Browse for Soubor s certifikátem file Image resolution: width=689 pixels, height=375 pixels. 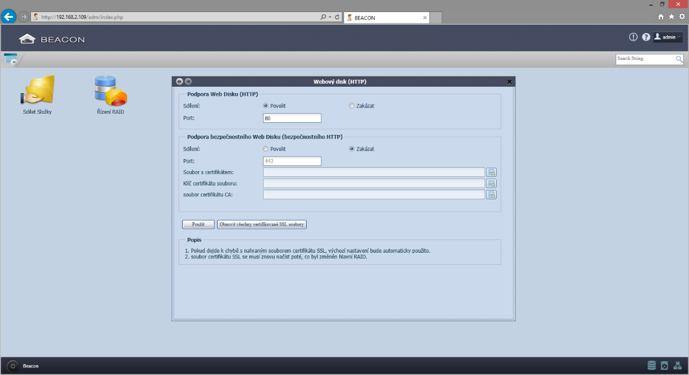point(491,172)
